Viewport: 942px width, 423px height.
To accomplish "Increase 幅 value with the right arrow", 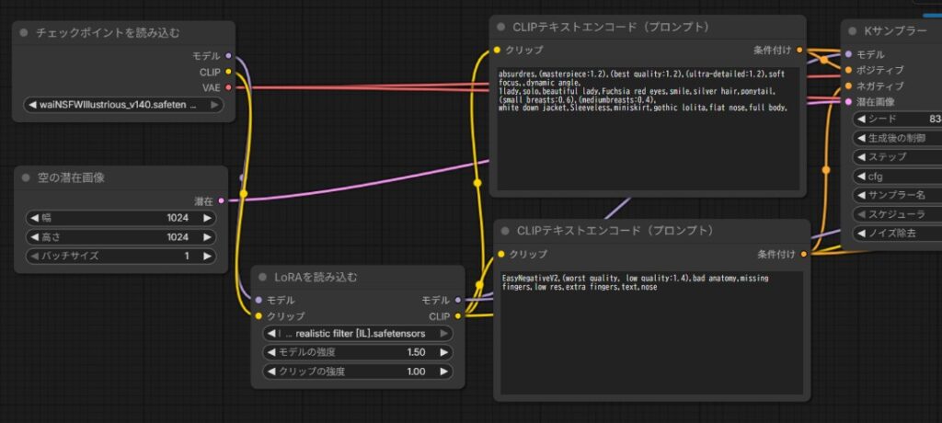I will (208, 218).
